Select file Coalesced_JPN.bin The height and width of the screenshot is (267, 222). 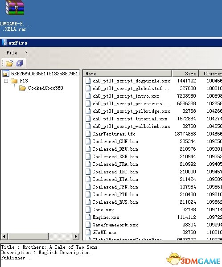(x=115, y=187)
